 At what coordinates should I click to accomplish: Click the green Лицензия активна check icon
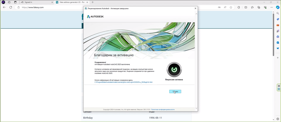click(x=174, y=69)
